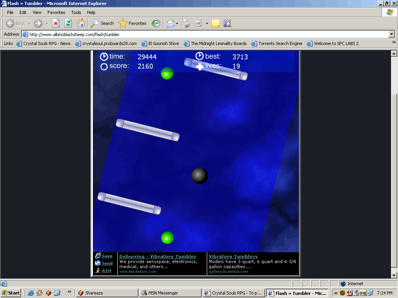Open Crystal Souls RPG - News link
The width and height of the screenshot is (398, 298).
pos(44,43)
